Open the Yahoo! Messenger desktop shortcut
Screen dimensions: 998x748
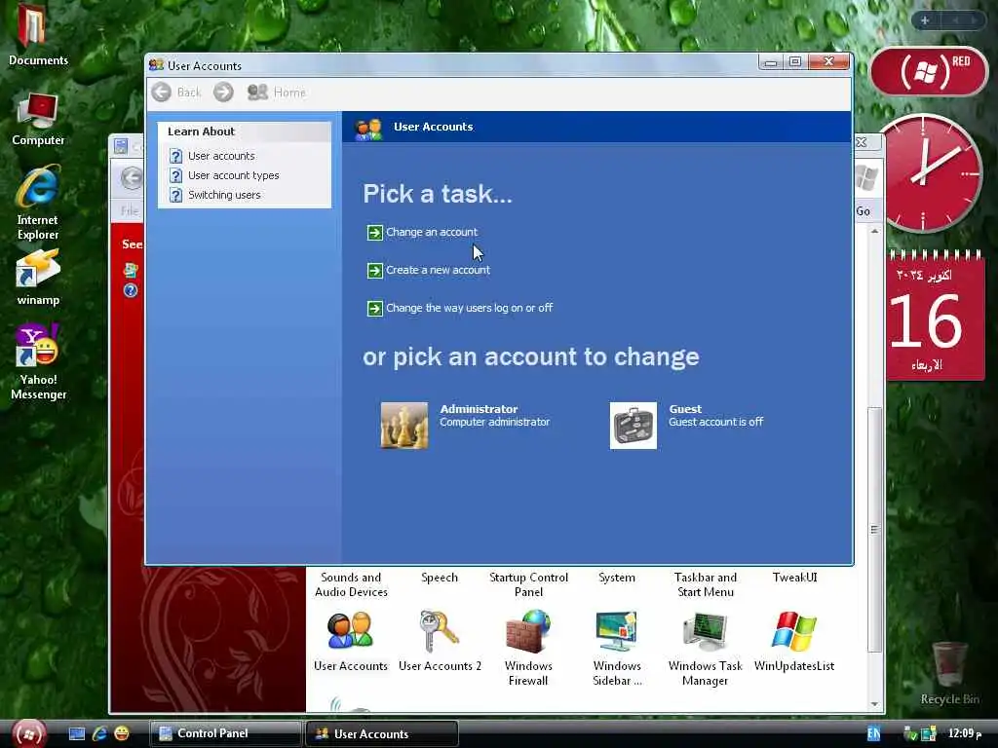[x=38, y=362]
